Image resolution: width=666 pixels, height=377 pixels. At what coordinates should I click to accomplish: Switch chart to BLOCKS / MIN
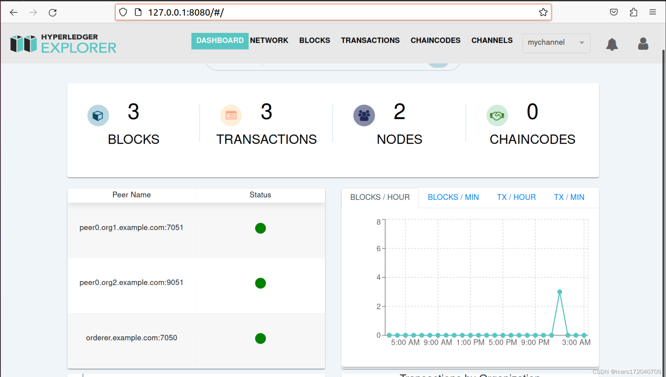point(453,198)
